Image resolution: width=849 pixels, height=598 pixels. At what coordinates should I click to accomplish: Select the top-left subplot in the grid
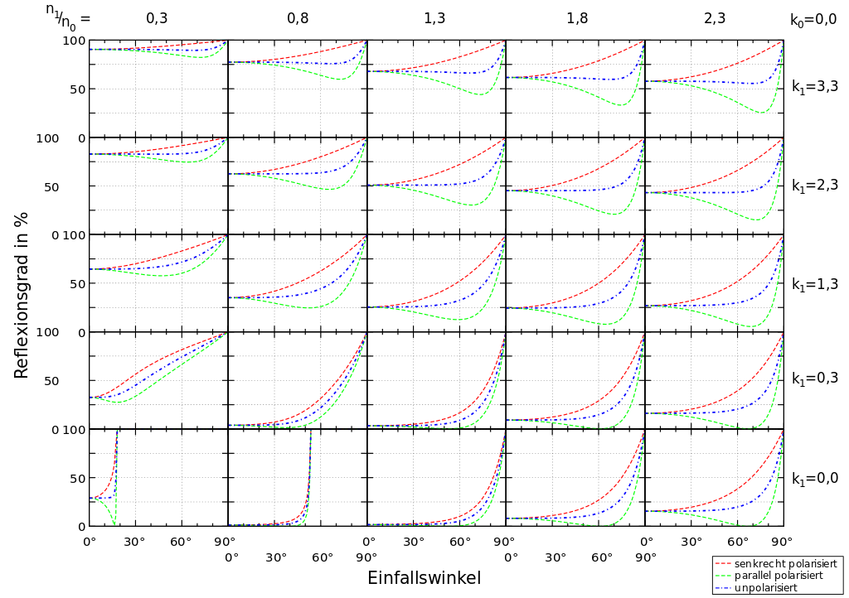[x=158, y=89]
